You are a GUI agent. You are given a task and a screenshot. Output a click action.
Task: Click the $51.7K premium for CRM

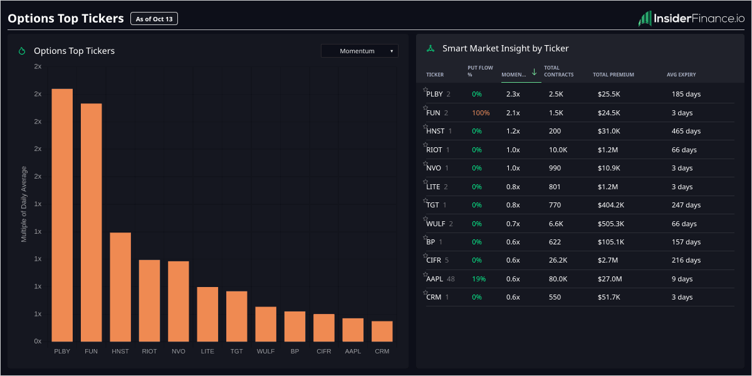[609, 297]
